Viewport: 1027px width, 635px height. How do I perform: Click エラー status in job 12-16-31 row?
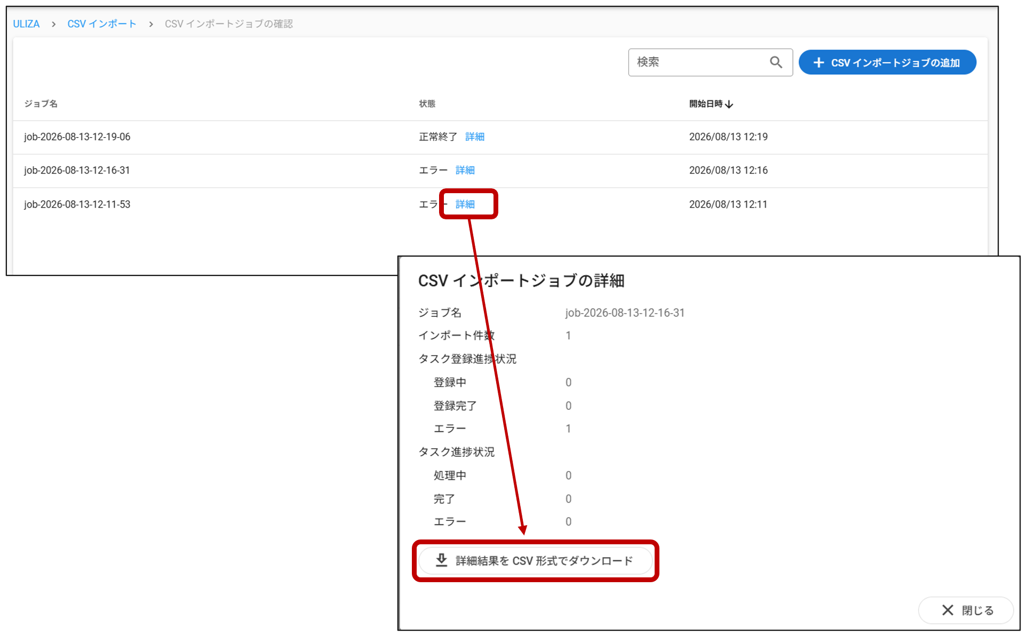(x=433, y=170)
